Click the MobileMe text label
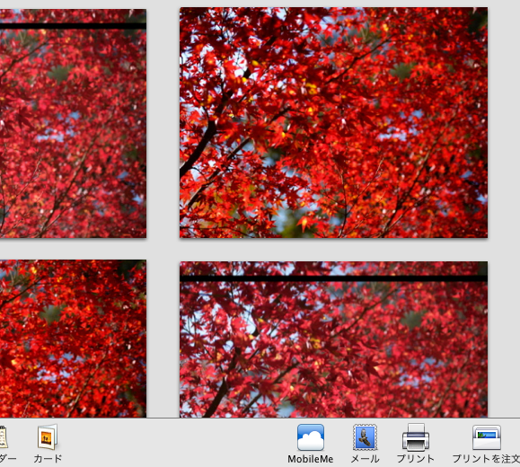Viewport: 520px width, 467px height. [x=311, y=459]
